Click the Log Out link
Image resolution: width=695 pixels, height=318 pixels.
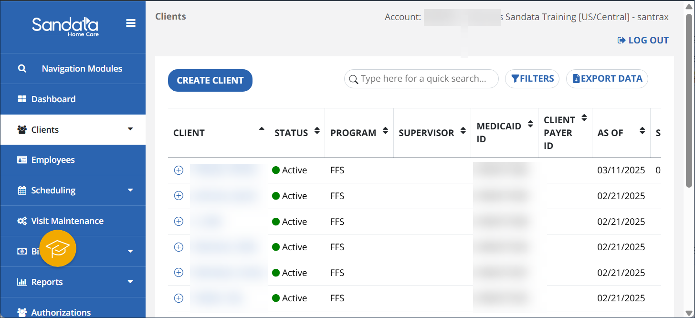pos(643,41)
